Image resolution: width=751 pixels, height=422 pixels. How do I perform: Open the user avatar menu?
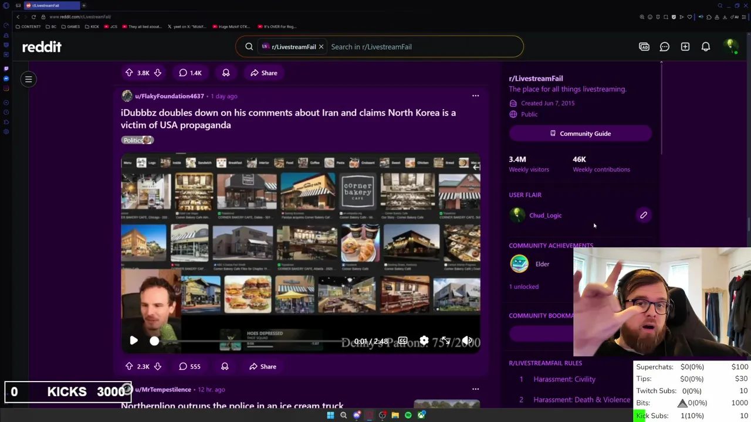pos(730,47)
